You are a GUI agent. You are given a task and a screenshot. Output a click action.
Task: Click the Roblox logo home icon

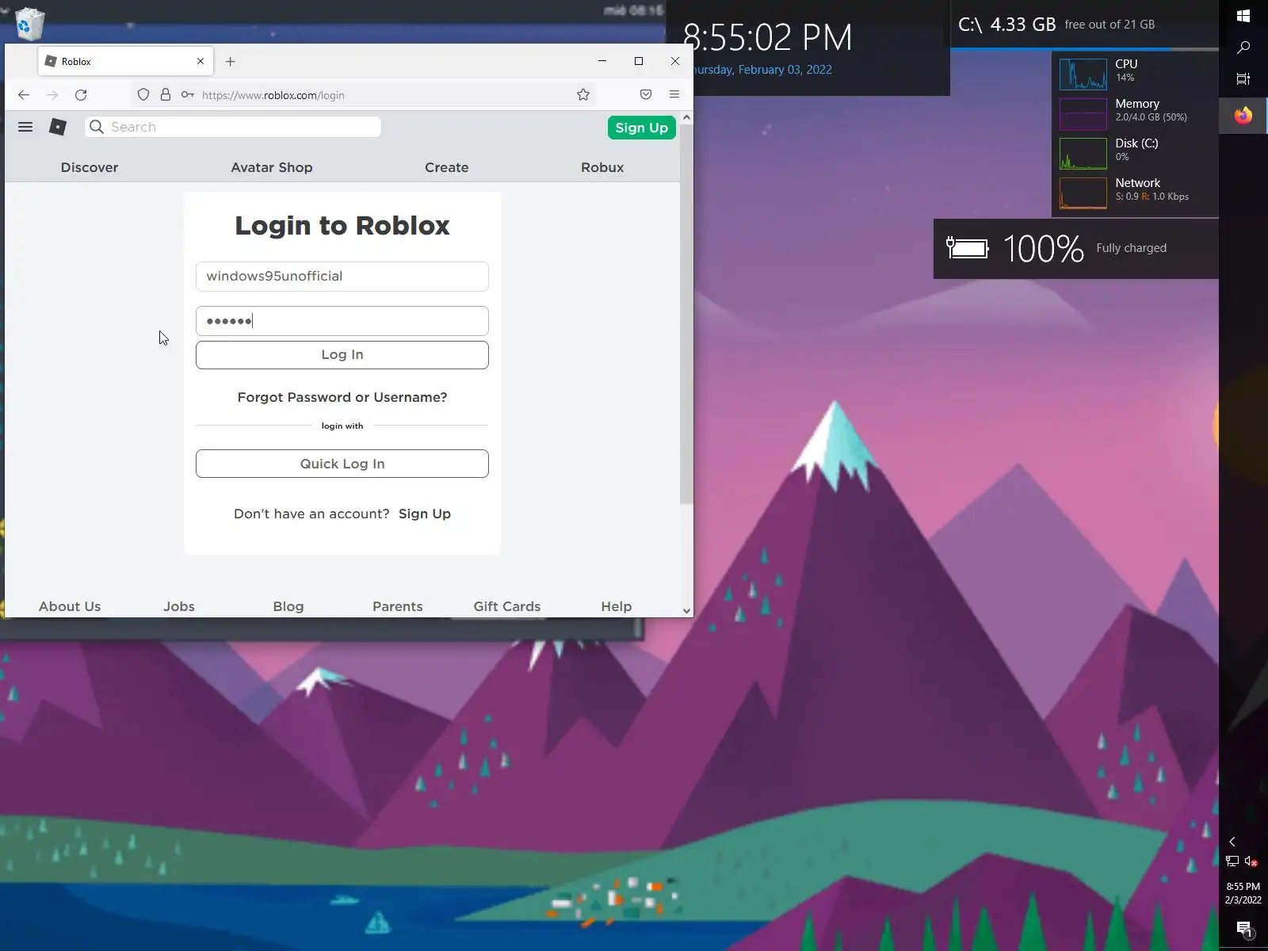[58, 127]
